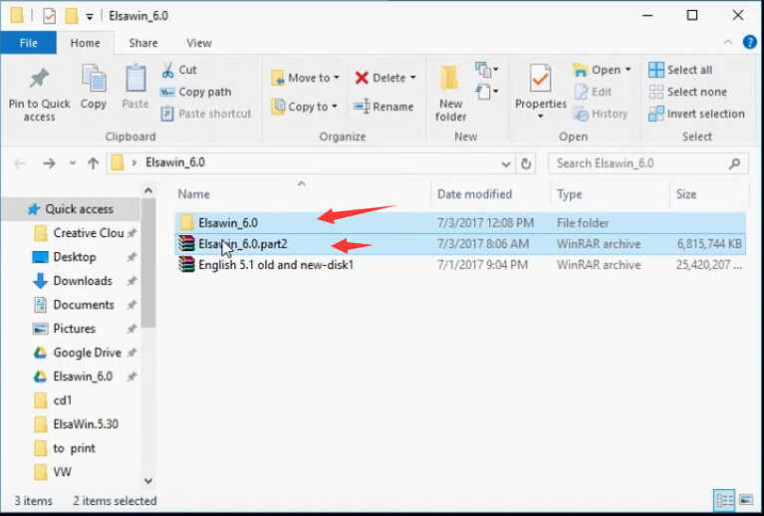Open the Copy to dropdown
The image size is (764, 516).
(x=304, y=107)
